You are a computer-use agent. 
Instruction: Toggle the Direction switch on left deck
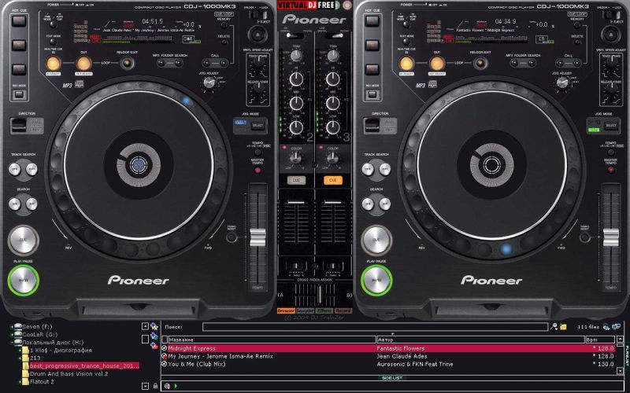tap(21, 127)
